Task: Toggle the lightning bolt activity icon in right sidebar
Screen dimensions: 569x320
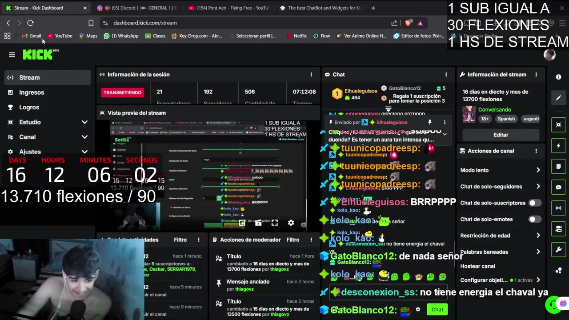Action: coord(559,146)
